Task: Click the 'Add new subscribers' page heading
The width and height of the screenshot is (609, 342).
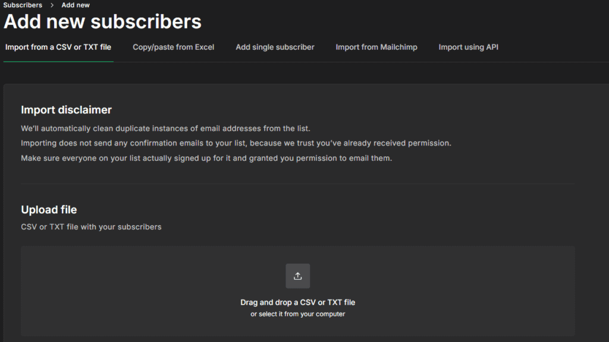Action: click(102, 22)
